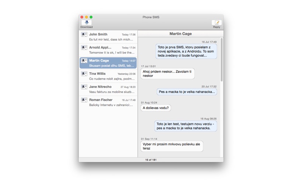Open the Tina Willis conversation
Screen dimensions: 295x184
(108, 76)
